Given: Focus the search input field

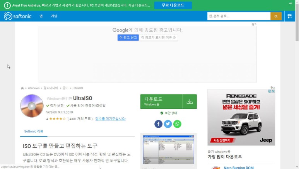Looking at the screenshot, I should tap(239, 16).
